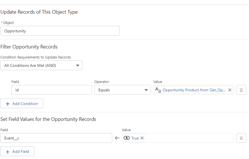Delete the Id condition row

coord(241,90)
